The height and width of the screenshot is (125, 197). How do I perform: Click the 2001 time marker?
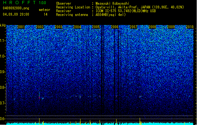tap(21, 27)
